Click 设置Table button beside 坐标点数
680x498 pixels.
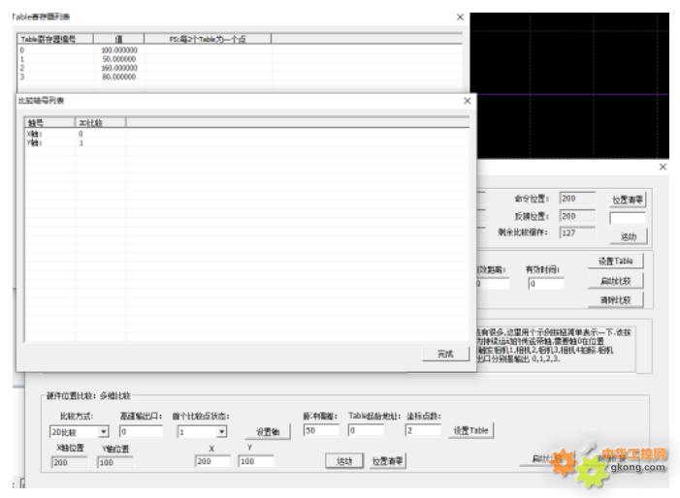coord(471,430)
